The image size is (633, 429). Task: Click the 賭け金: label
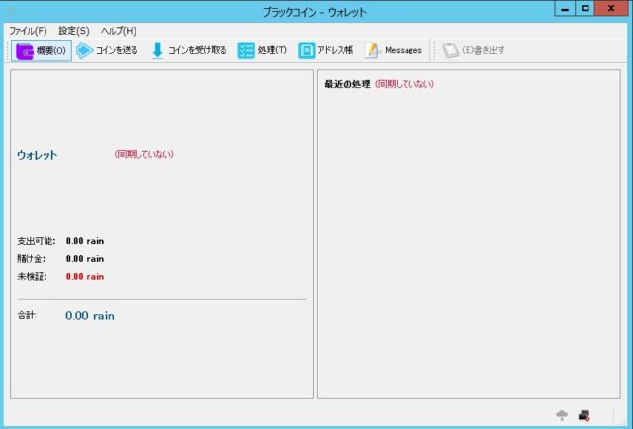tap(32, 259)
